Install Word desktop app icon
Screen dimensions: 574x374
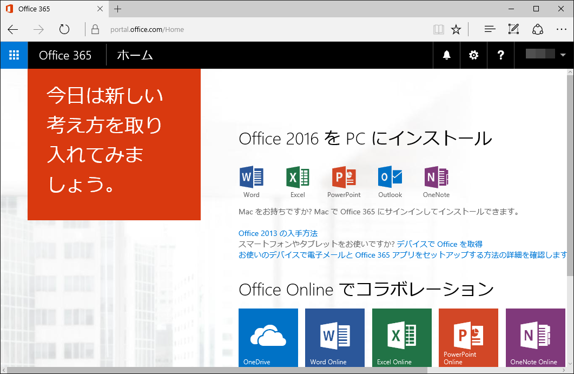pos(251,177)
